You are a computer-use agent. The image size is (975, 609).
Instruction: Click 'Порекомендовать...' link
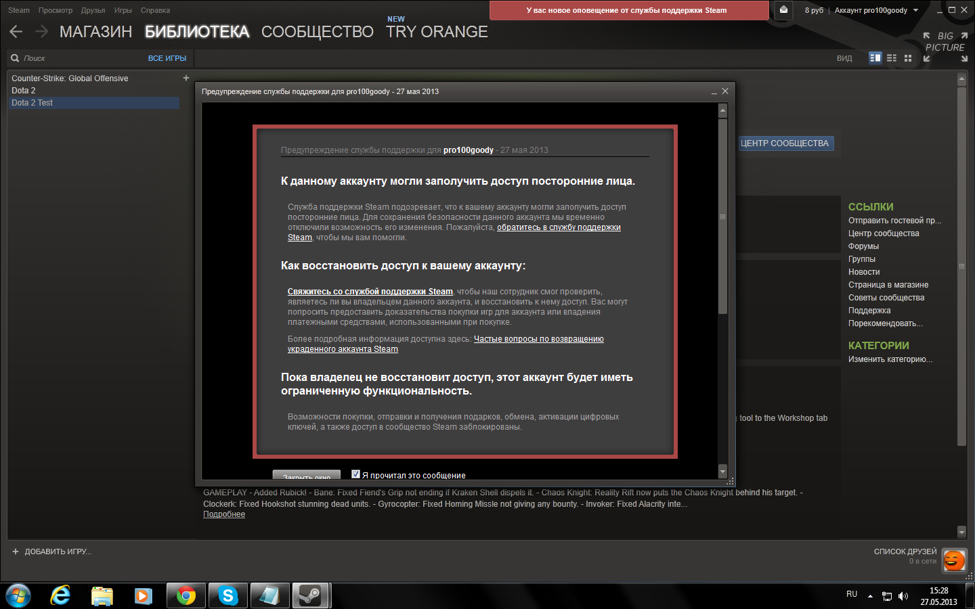coord(886,323)
